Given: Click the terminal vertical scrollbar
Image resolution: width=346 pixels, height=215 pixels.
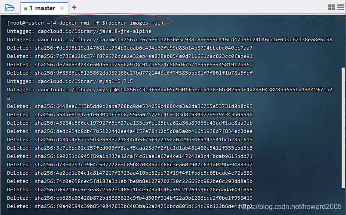Looking at the screenshot, I should 343,128.
